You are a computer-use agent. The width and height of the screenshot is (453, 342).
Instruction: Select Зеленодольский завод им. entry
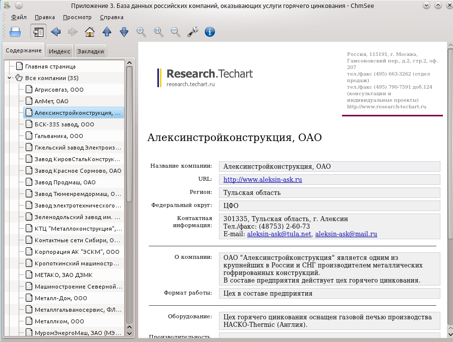pos(77,217)
